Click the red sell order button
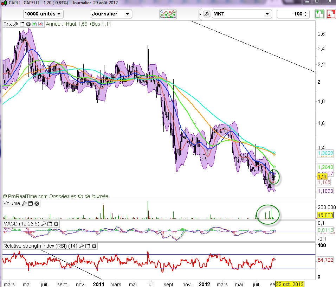 coord(331,14)
